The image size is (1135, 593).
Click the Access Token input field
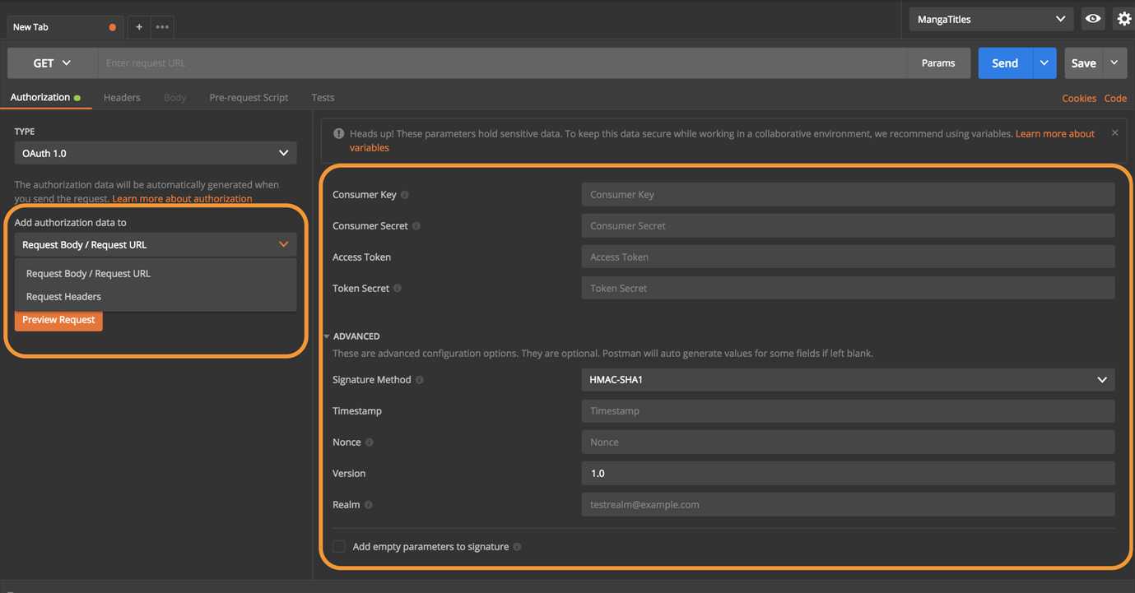[x=848, y=257]
